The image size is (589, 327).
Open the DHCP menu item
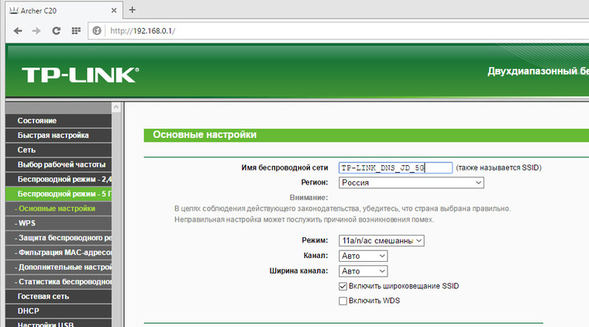tap(59, 311)
